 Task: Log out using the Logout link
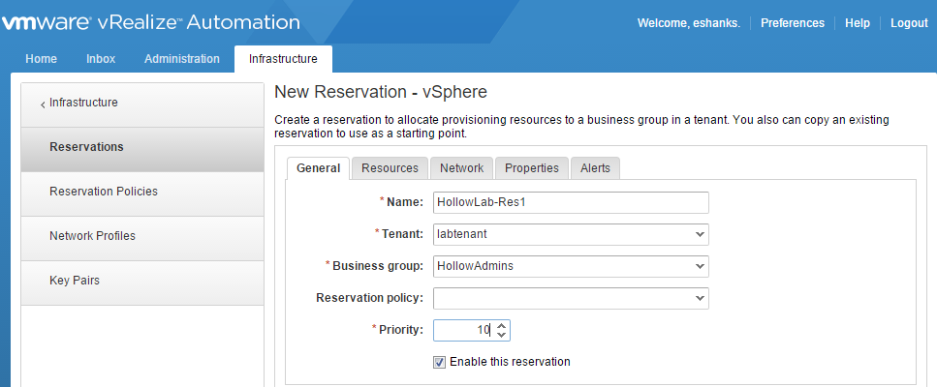click(x=909, y=23)
